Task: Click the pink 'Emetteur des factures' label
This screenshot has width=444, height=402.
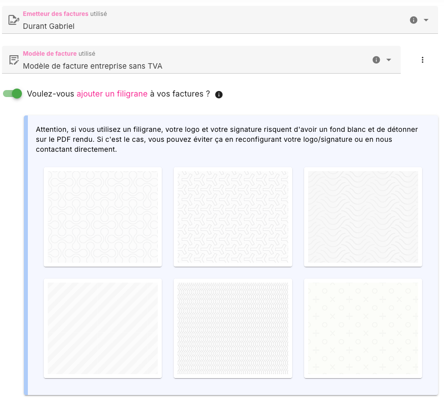Action: (x=55, y=14)
